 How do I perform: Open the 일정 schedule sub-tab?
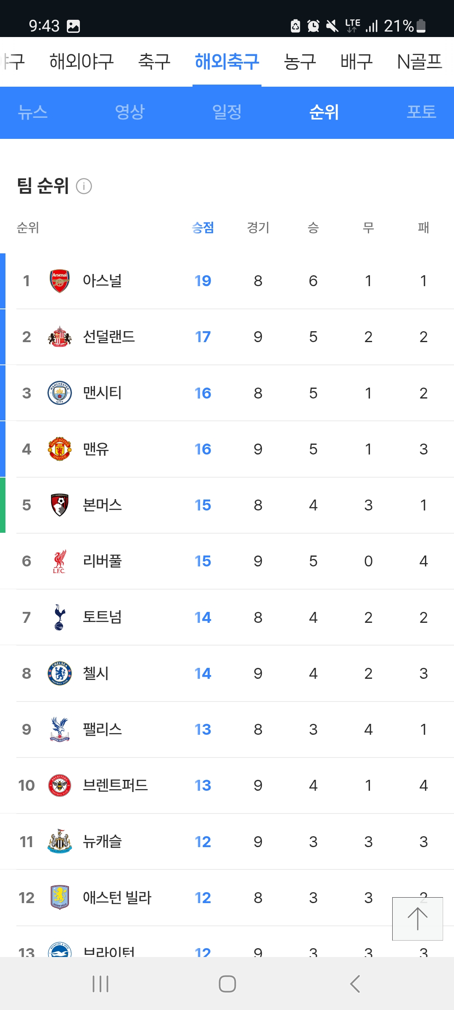(227, 112)
